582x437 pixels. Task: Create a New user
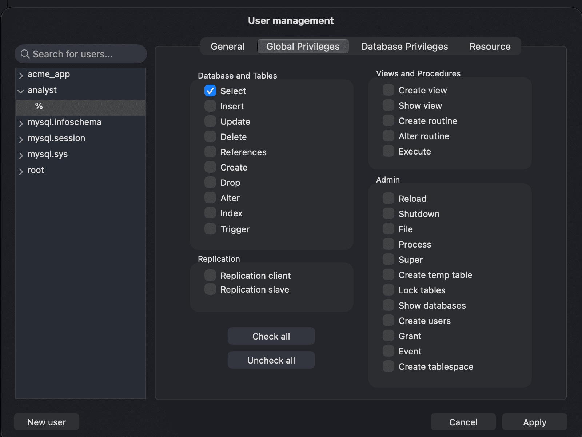tap(47, 422)
